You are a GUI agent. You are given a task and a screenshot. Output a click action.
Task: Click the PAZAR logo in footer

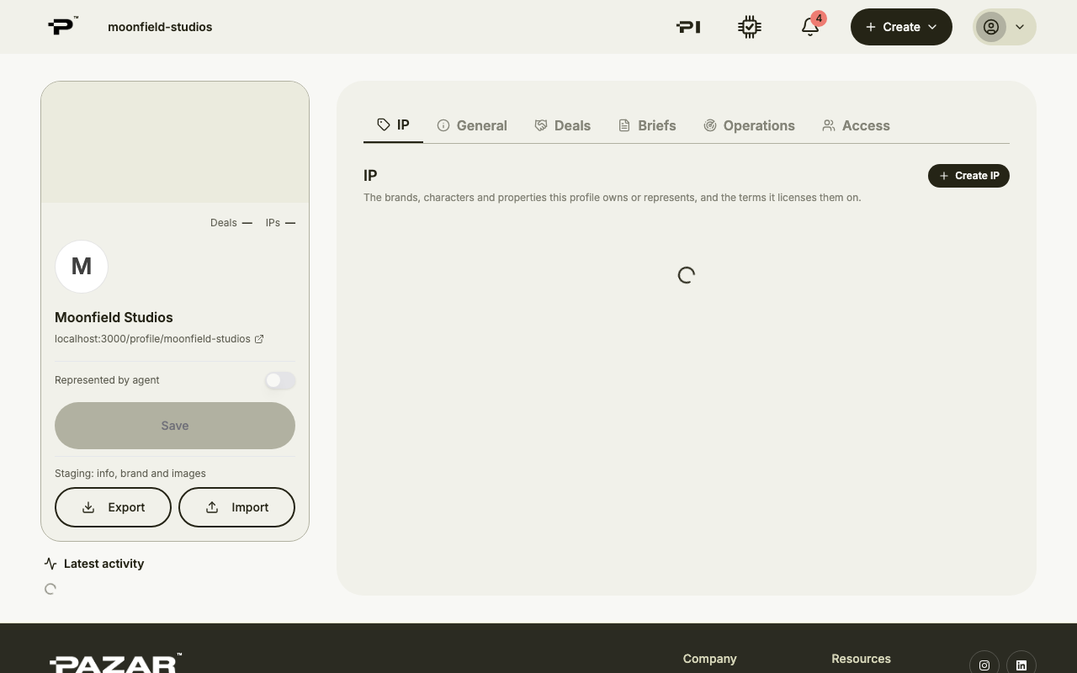pos(115,663)
